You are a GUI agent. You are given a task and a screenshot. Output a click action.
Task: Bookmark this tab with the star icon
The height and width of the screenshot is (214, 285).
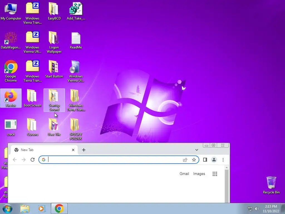coord(194,160)
